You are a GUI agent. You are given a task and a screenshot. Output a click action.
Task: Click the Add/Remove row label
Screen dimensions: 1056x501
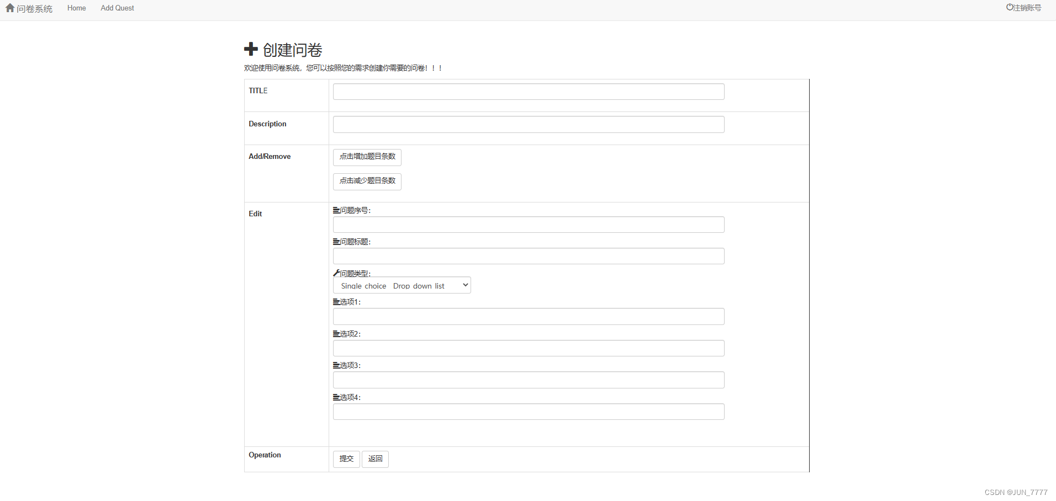pyautogui.click(x=270, y=156)
